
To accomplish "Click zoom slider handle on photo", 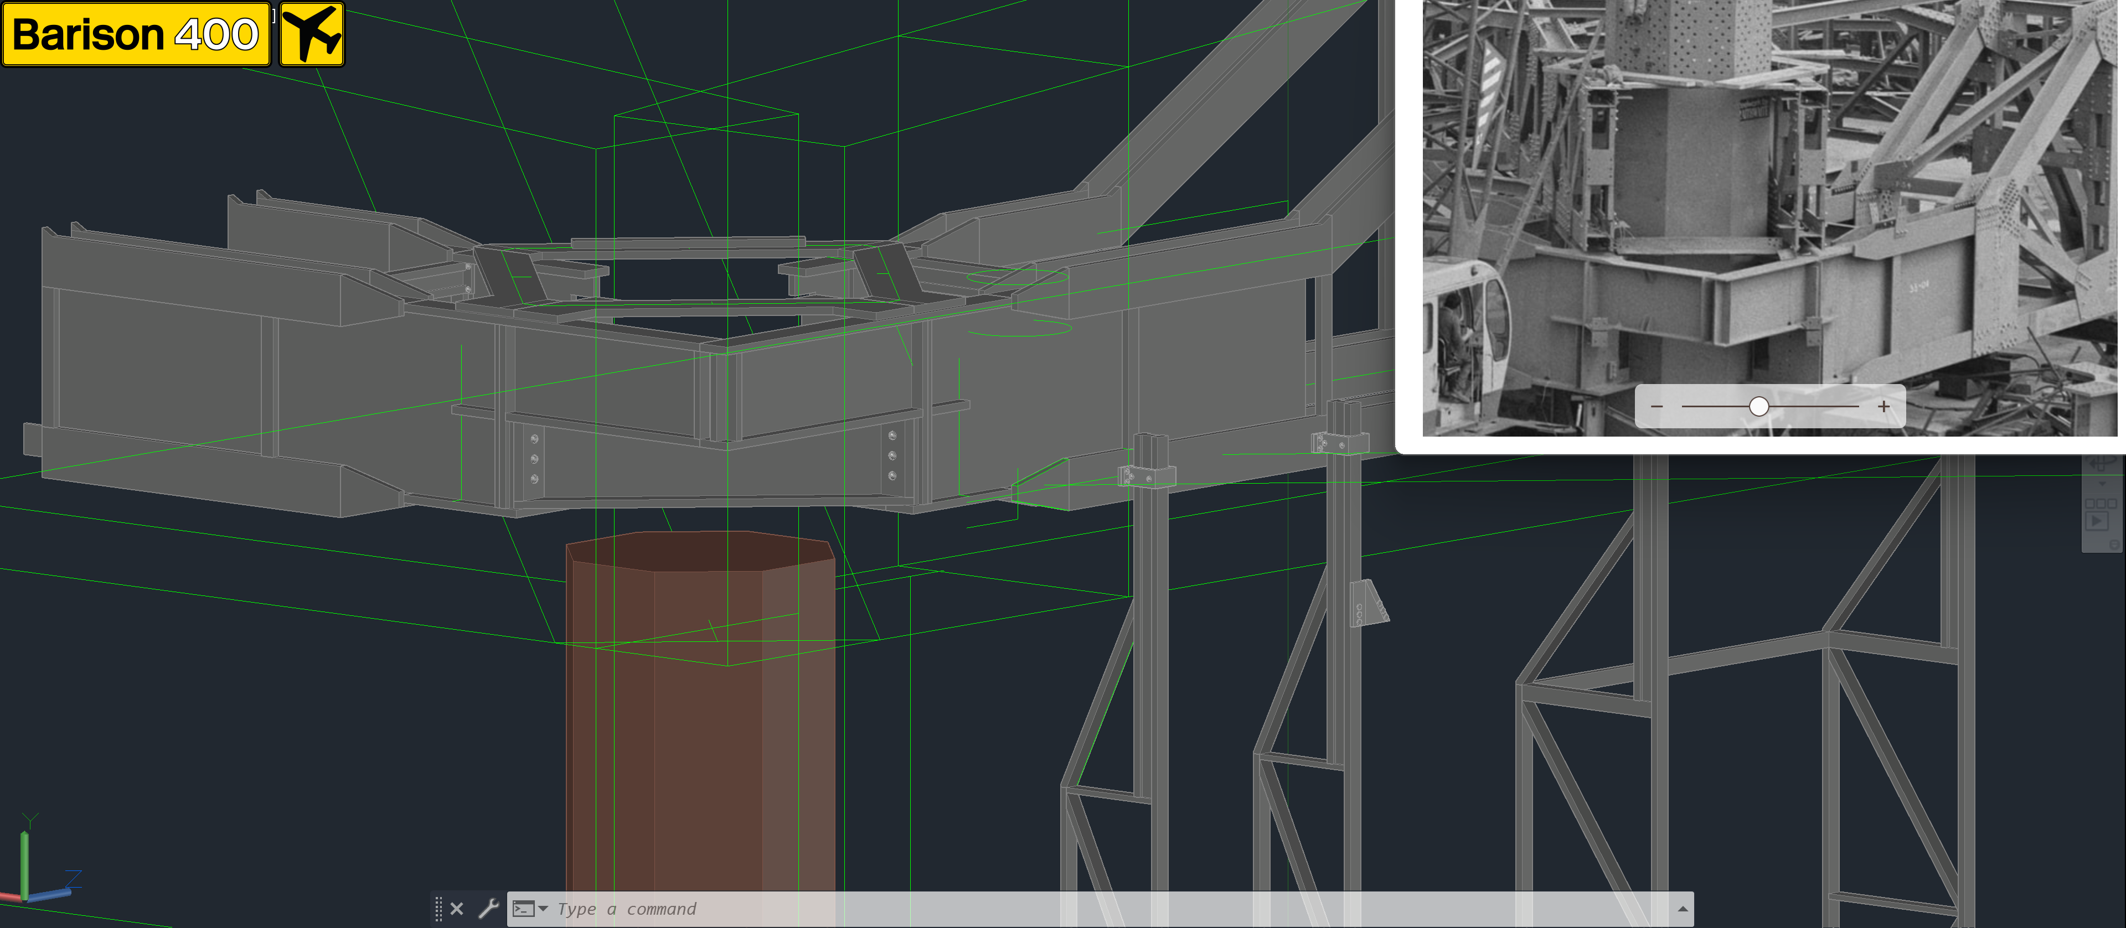I will [x=1759, y=406].
